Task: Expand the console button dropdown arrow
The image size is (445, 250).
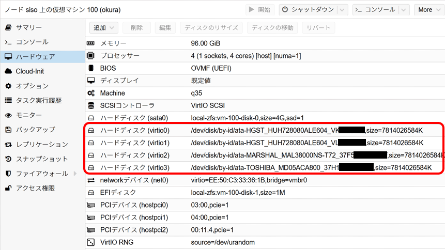Action: coord(404,10)
